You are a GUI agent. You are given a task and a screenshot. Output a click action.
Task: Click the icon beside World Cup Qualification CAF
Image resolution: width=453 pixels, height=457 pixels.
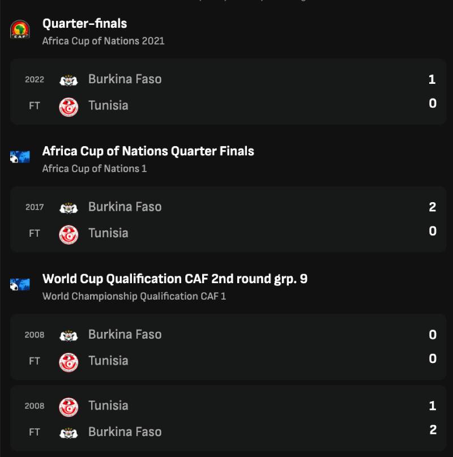point(20,284)
